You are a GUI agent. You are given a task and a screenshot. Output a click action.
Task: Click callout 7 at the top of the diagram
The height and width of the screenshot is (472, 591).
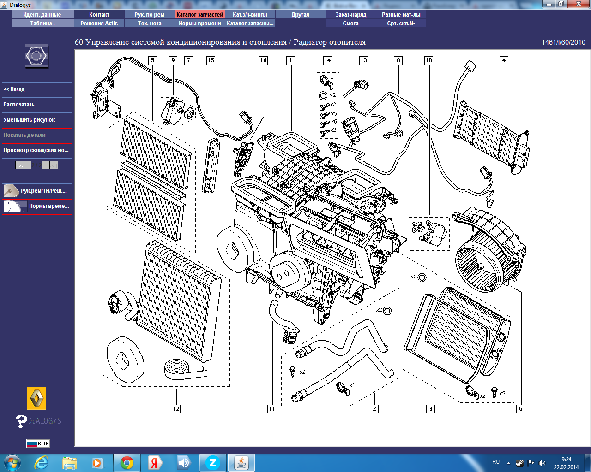pyautogui.click(x=188, y=60)
